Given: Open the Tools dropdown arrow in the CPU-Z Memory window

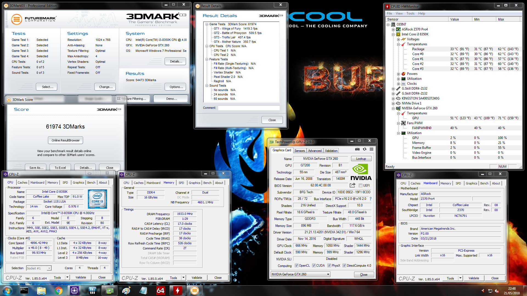Looking at the screenshot, I should coord(183,278).
